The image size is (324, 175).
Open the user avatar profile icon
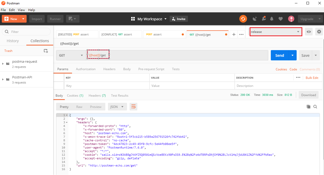coord(291,19)
